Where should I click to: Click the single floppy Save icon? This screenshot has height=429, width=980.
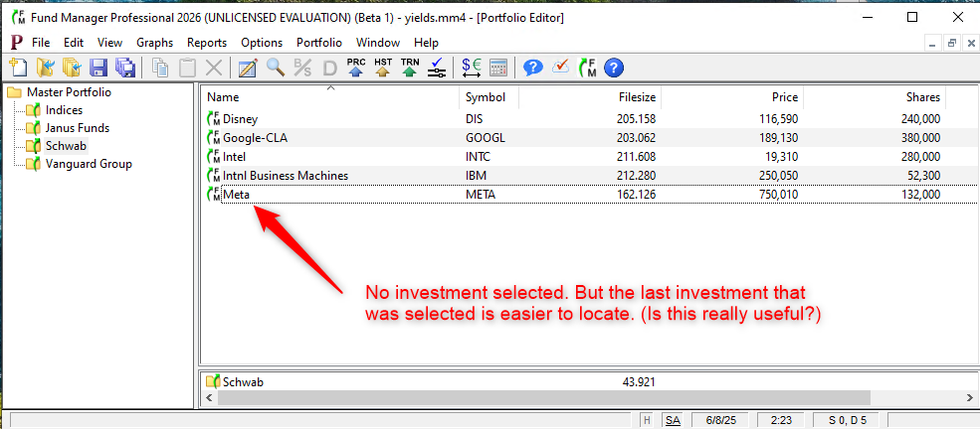[x=98, y=68]
